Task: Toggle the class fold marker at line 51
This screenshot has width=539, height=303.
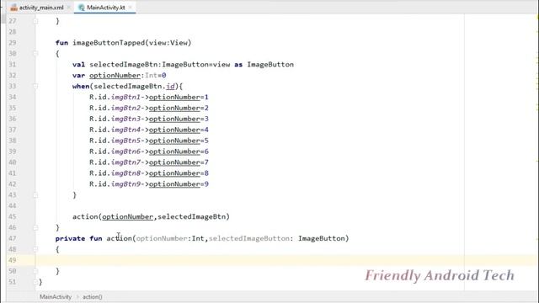Action: [35, 282]
